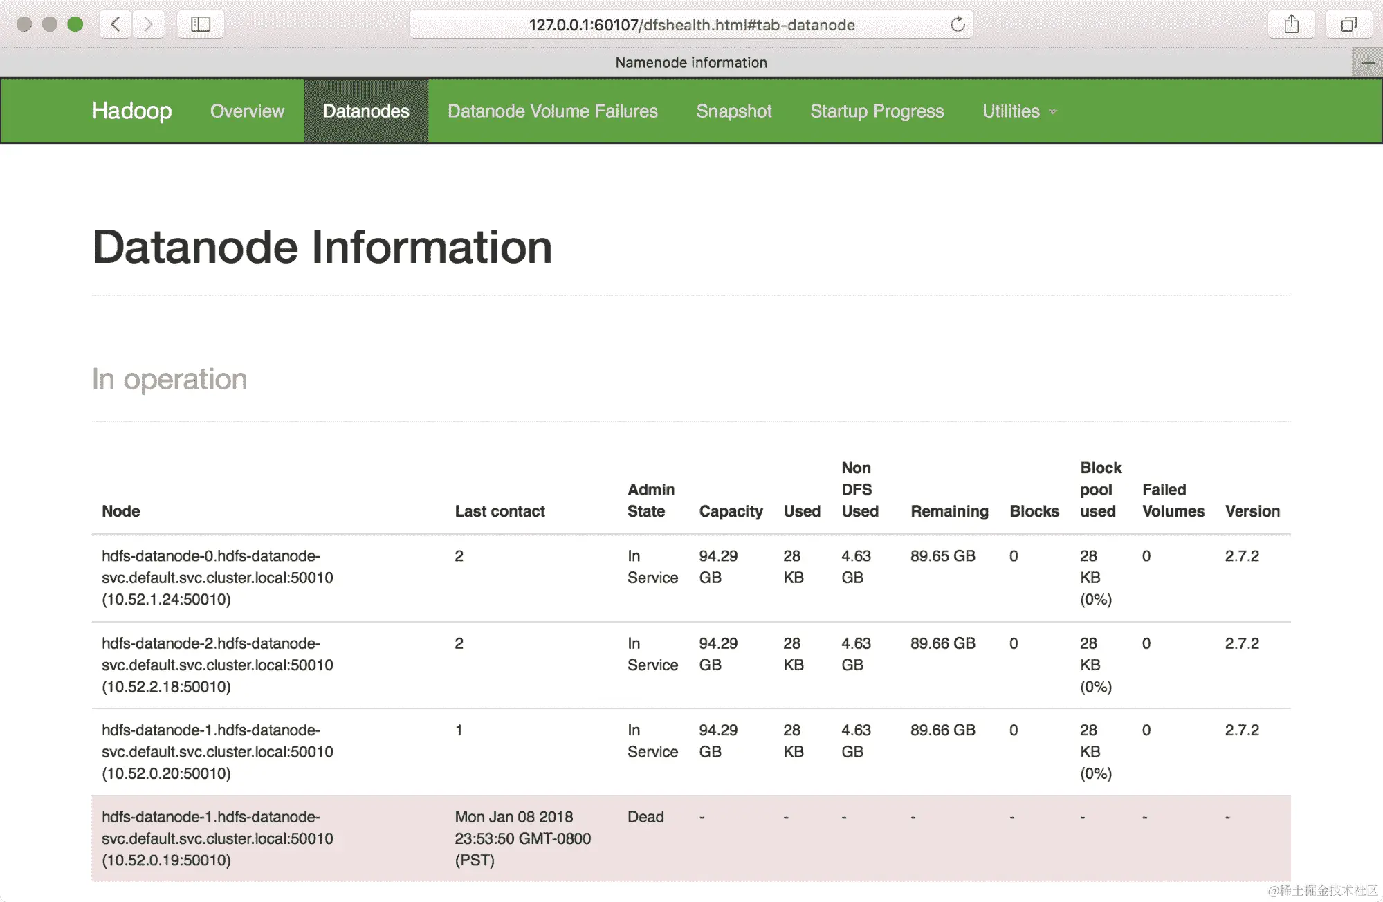This screenshot has height=902, width=1383.
Task: Show all tabs with the tab overview icon
Action: point(1348,24)
